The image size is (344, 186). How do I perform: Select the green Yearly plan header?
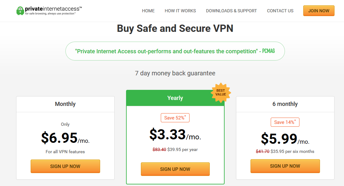click(x=175, y=98)
